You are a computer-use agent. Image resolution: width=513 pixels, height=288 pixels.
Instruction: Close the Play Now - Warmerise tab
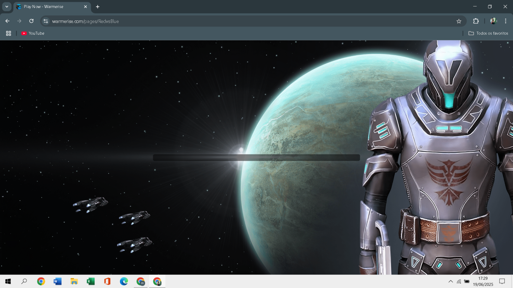pyautogui.click(x=85, y=7)
